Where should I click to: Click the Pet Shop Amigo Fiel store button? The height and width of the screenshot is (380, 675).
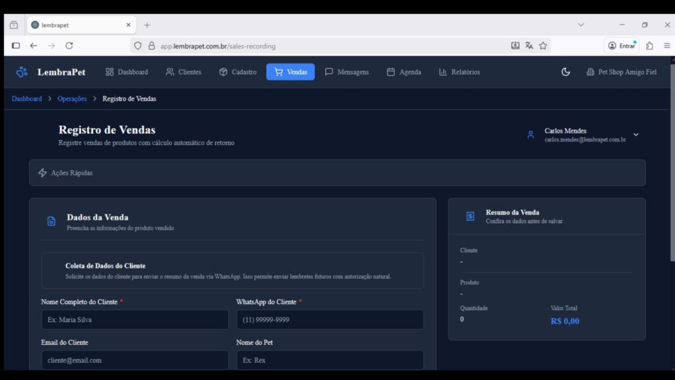pyautogui.click(x=621, y=72)
